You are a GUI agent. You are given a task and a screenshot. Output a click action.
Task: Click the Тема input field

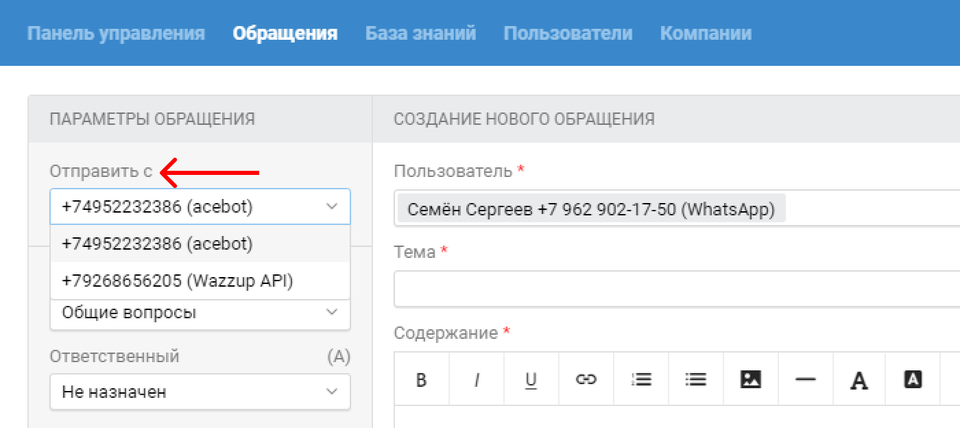coord(677,289)
